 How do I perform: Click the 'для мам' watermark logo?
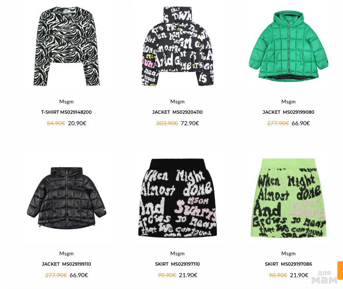[324, 277]
